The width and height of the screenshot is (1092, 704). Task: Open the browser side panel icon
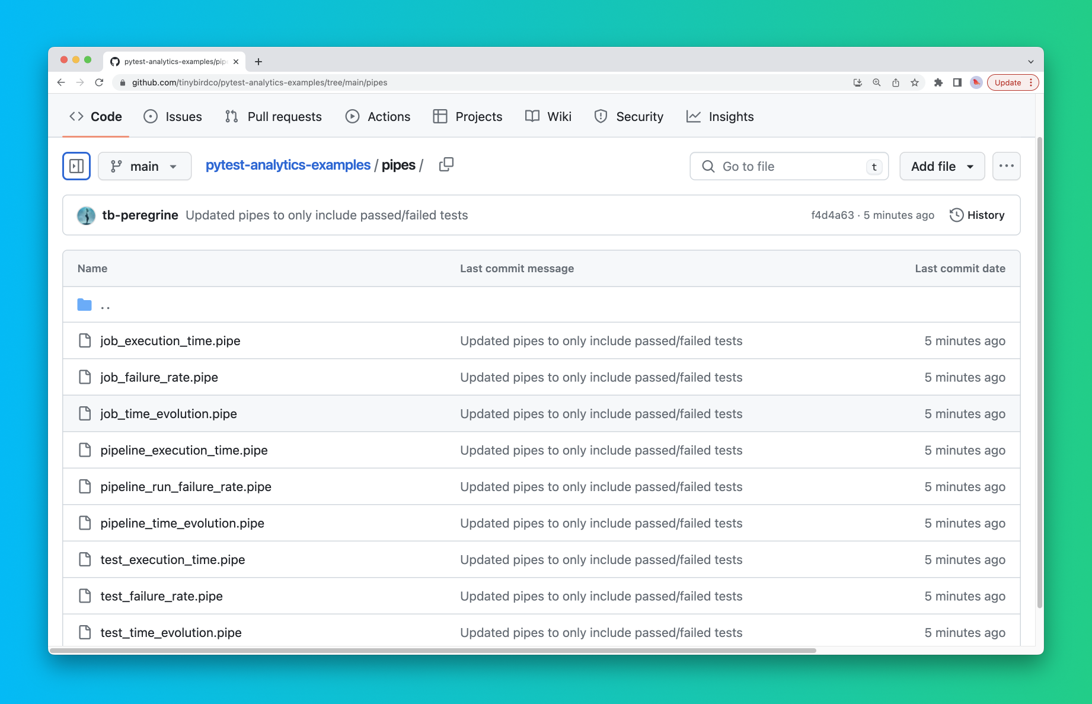point(957,82)
